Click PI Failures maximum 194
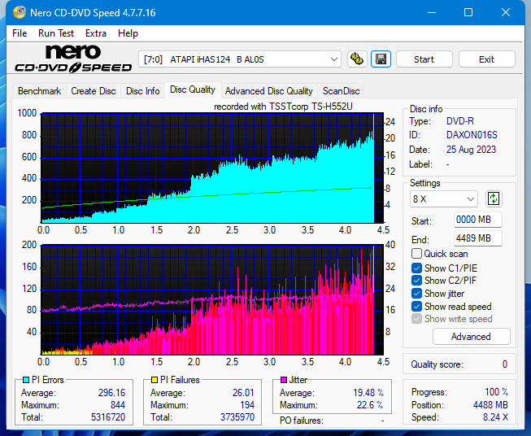This screenshot has width=531, height=436. pos(247,405)
